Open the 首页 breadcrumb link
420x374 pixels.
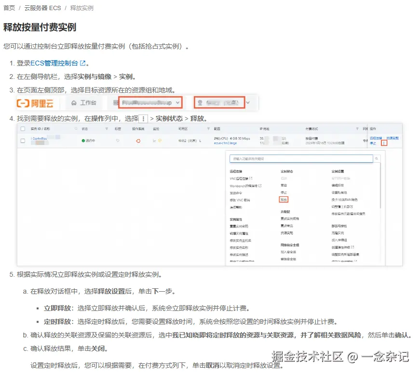9,8
